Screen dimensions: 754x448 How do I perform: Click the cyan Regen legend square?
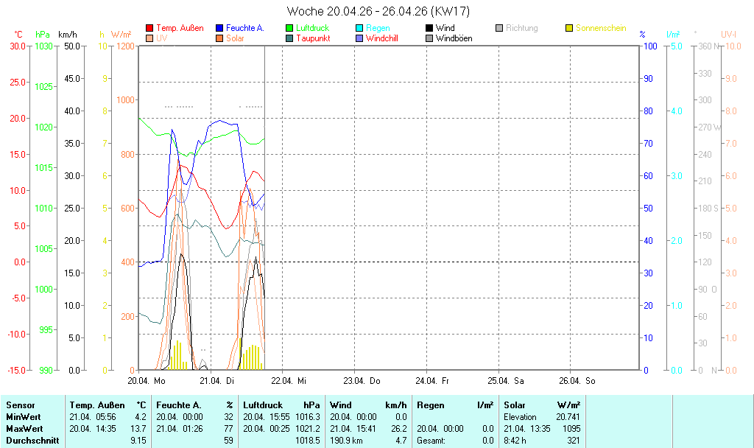(360, 28)
